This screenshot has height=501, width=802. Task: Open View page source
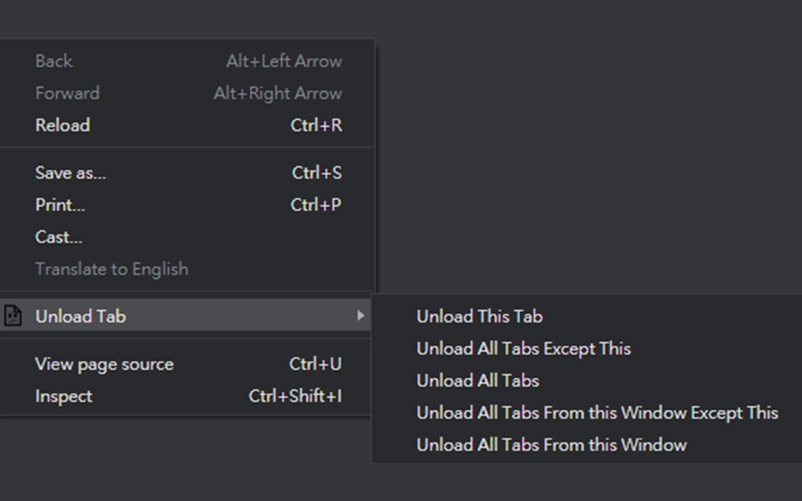click(x=104, y=364)
